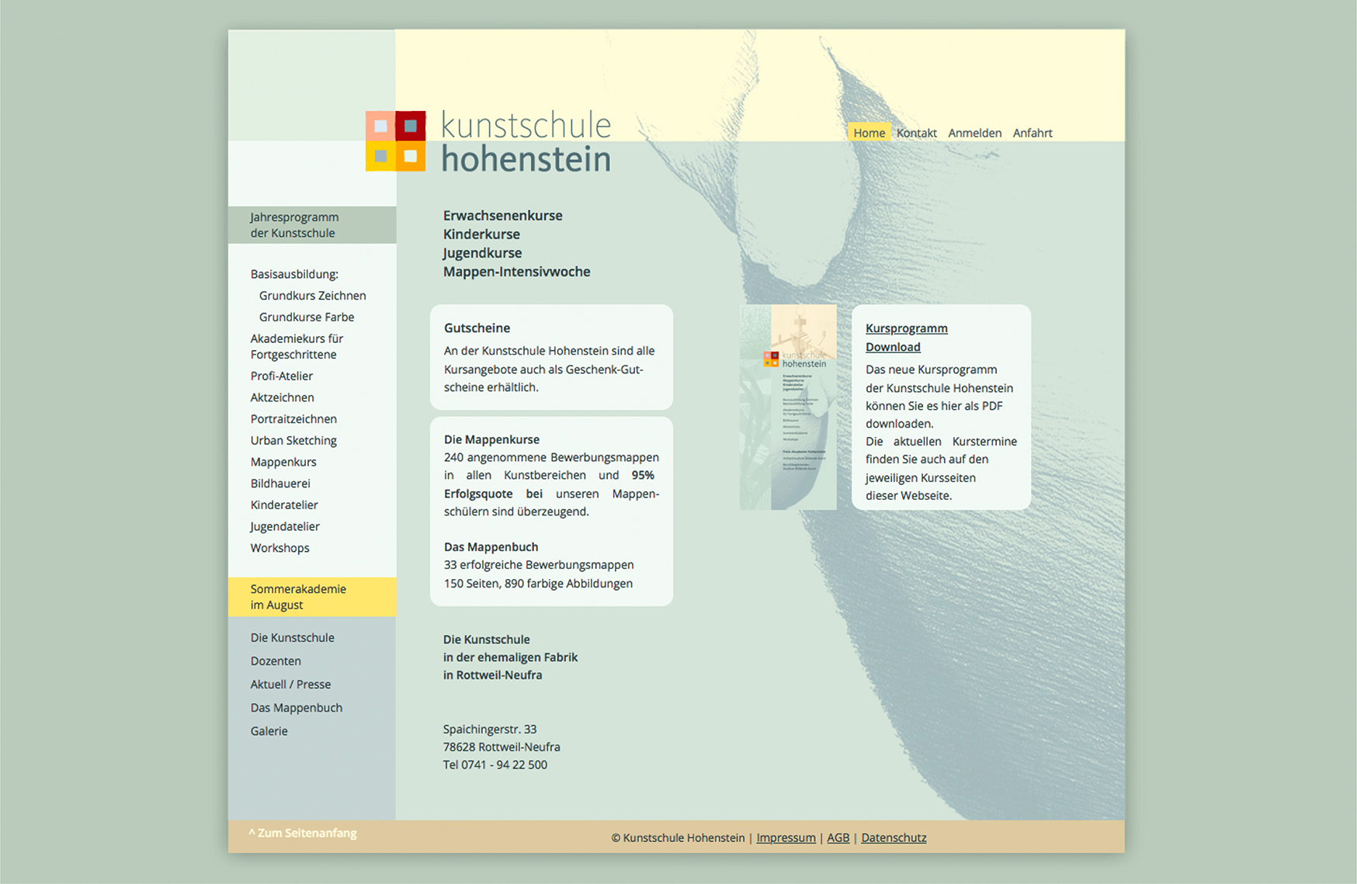
Task: Open the Mappen-Intensivwoche link
Action: click(516, 272)
